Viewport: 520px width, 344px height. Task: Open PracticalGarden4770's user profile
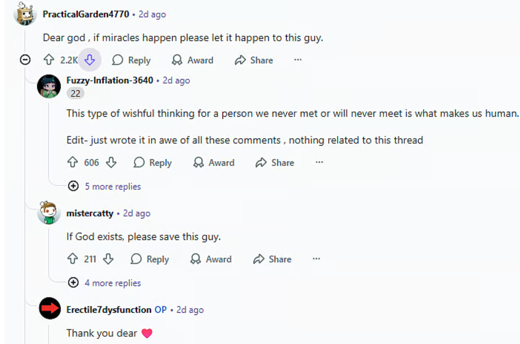(86, 14)
